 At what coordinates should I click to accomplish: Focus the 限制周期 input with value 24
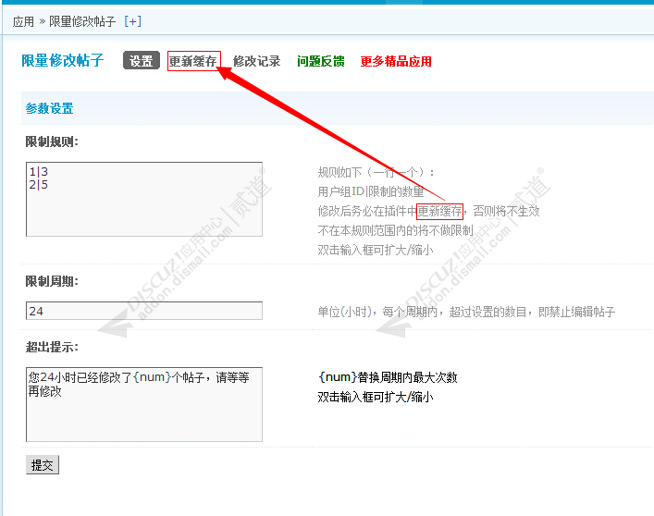144,311
